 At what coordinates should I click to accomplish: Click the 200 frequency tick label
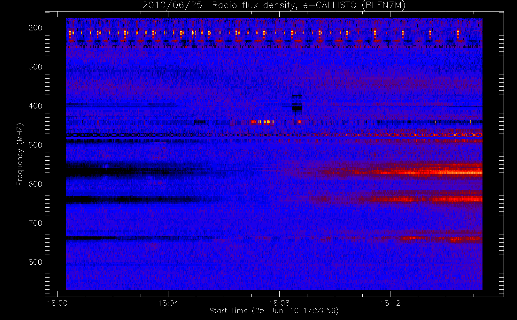pyautogui.click(x=35, y=28)
